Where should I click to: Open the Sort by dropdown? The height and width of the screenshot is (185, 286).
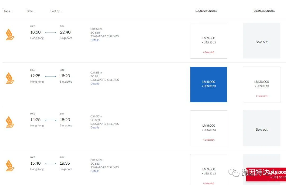[56, 11]
